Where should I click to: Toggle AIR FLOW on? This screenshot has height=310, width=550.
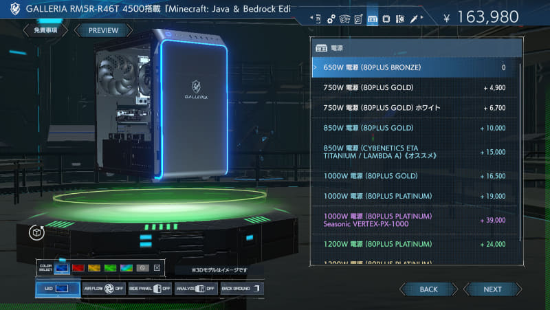(104, 289)
